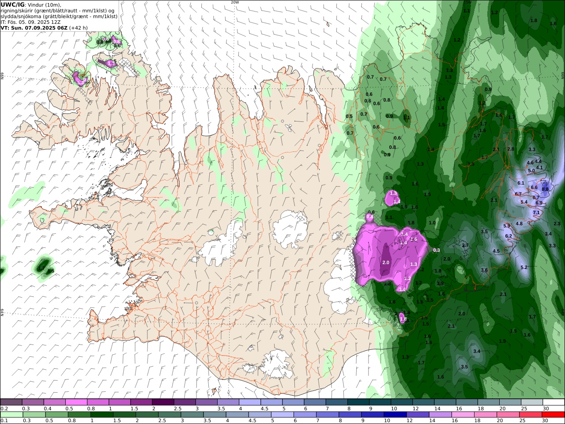Select the 'rigning/skúrir' legend description line
Image resolution: width=565 pixels, height=424 pixels.
click(57, 11)
